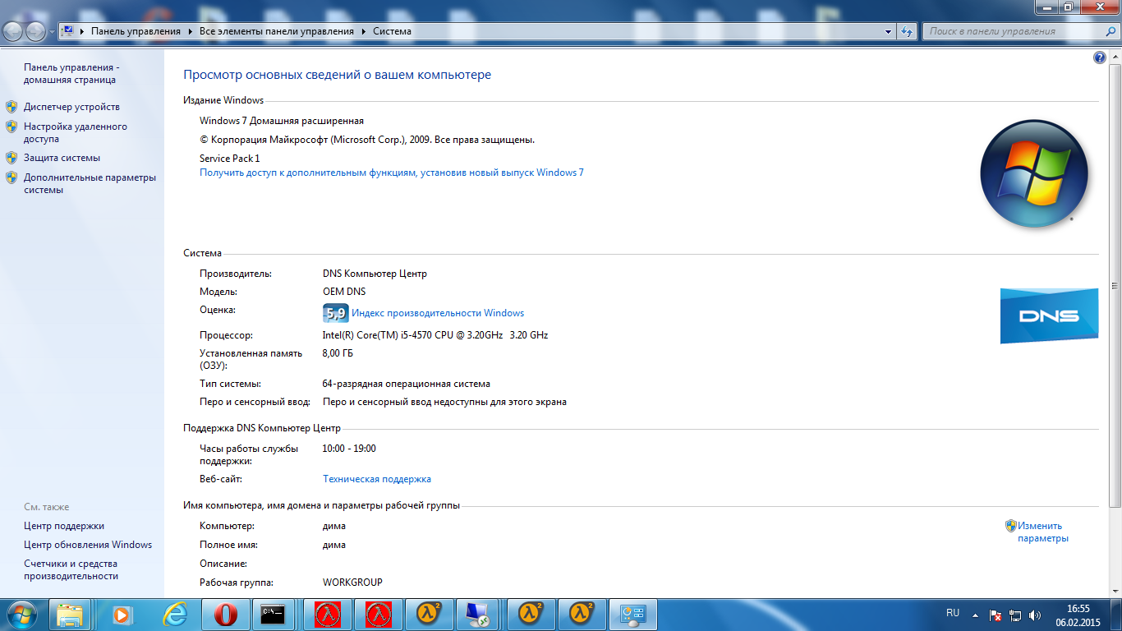
Task: Click the 'Service Pack 1' text
Action: (x=230, y=159)
